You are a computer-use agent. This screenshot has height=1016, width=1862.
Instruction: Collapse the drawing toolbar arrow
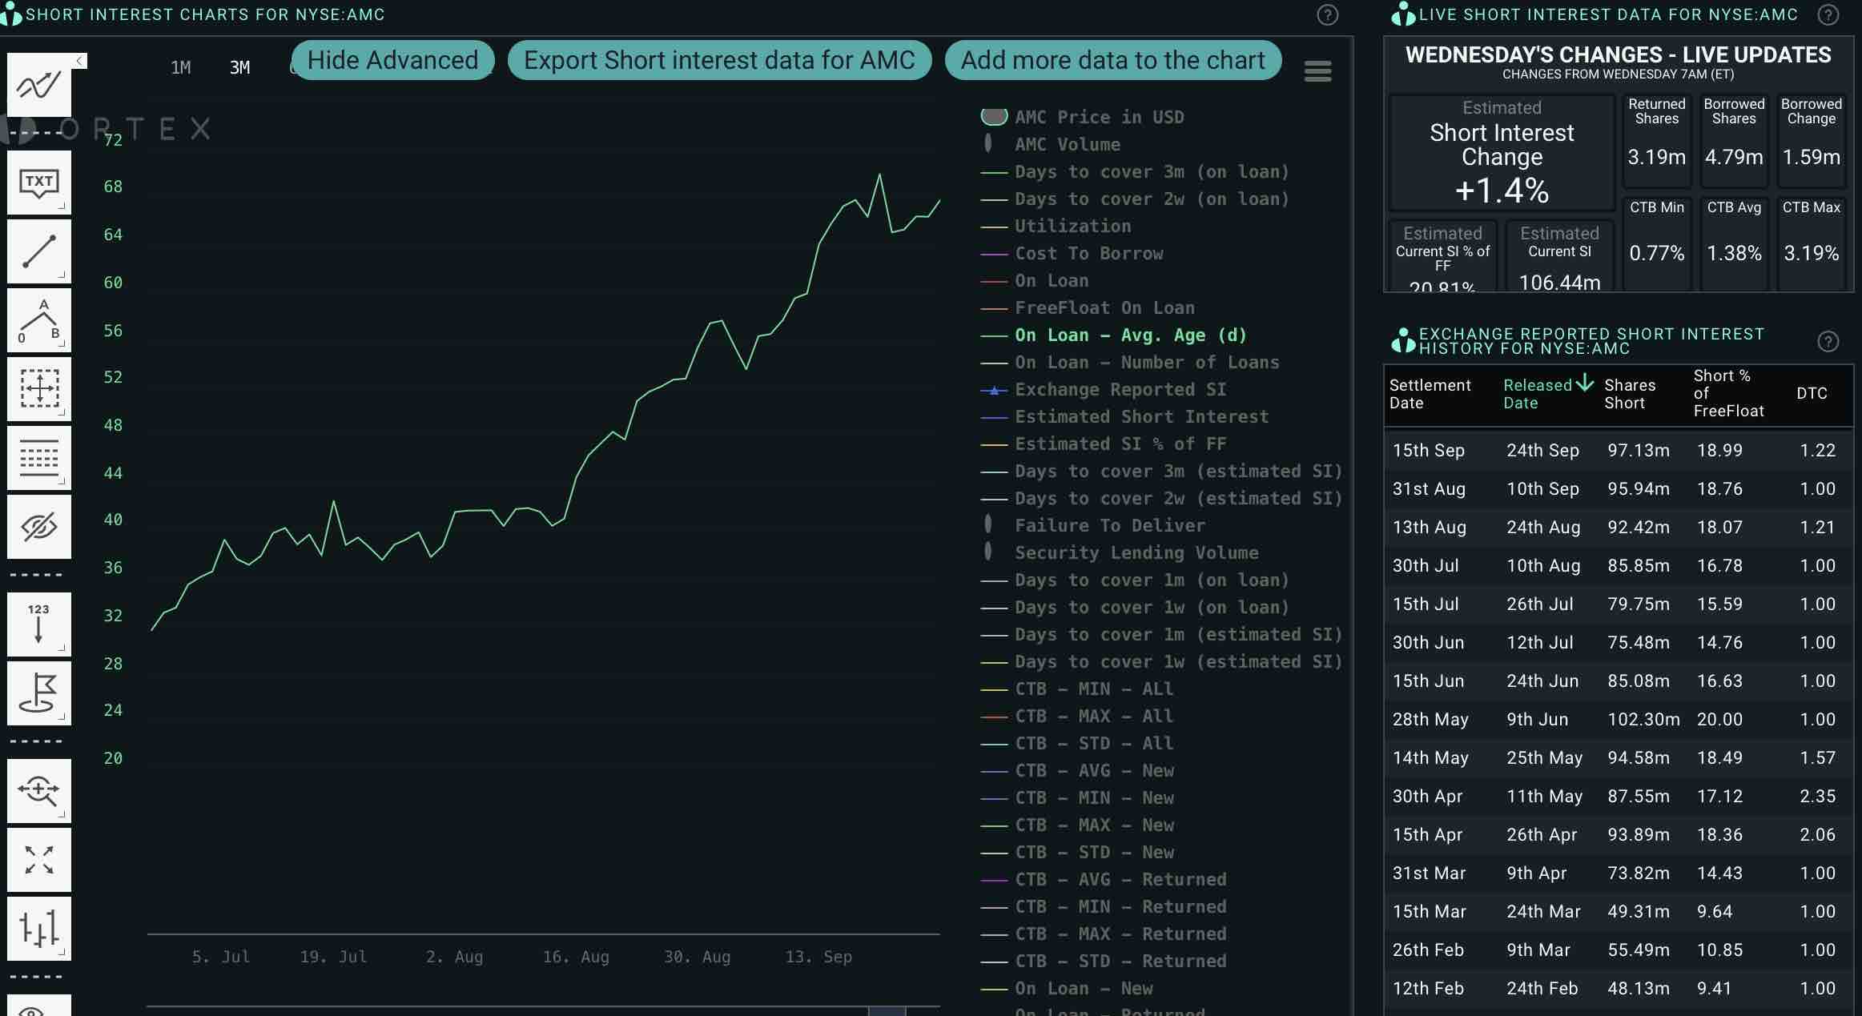click(x=79, y=61)
